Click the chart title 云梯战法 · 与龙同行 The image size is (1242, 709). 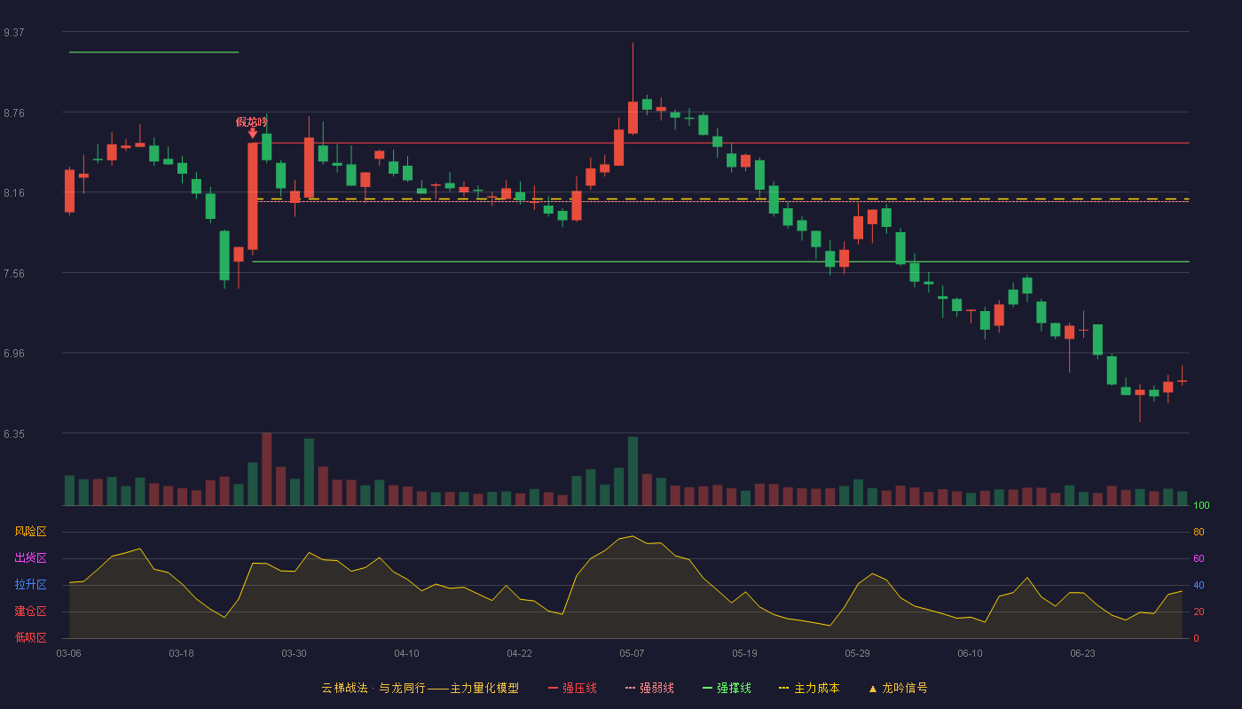pos(373,688)
